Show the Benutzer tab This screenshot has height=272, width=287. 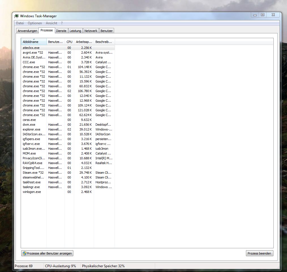point(106,31)
